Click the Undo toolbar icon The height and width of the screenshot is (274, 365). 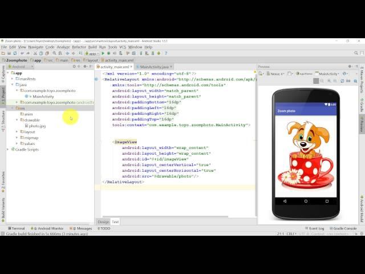point(22,53)
